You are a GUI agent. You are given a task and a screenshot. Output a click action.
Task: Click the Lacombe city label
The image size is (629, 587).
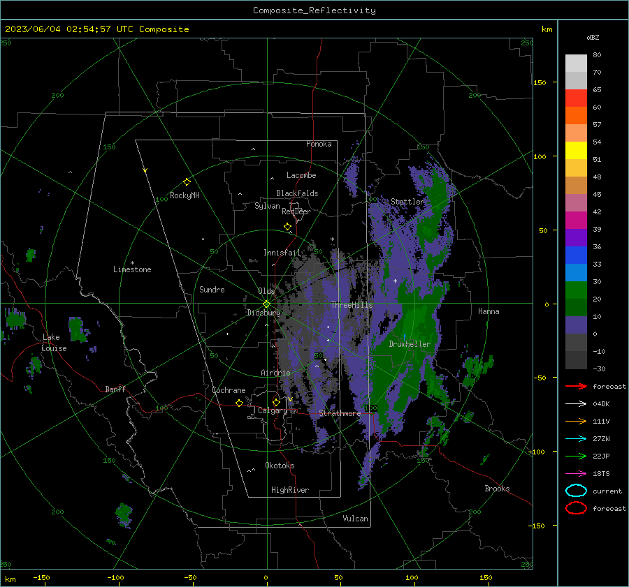[x=301, y=175]
